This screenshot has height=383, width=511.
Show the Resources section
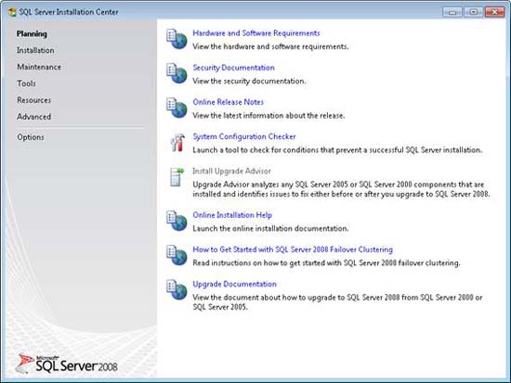coord(33,100)
